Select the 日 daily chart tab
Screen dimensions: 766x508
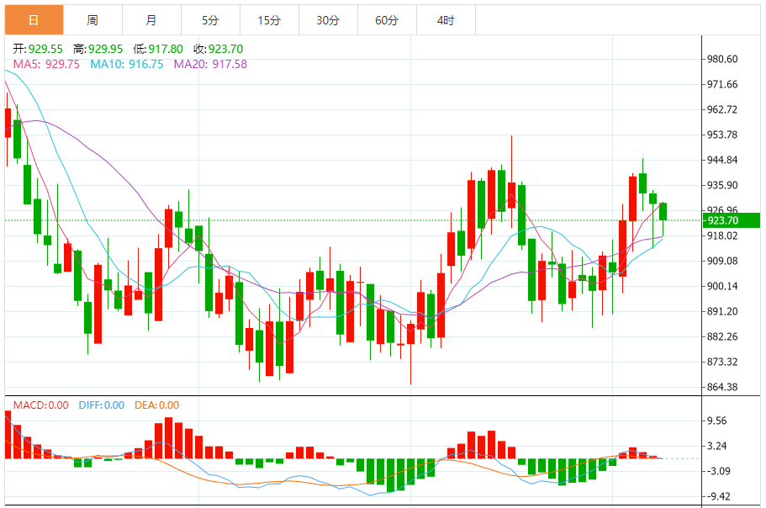point(34,20)
